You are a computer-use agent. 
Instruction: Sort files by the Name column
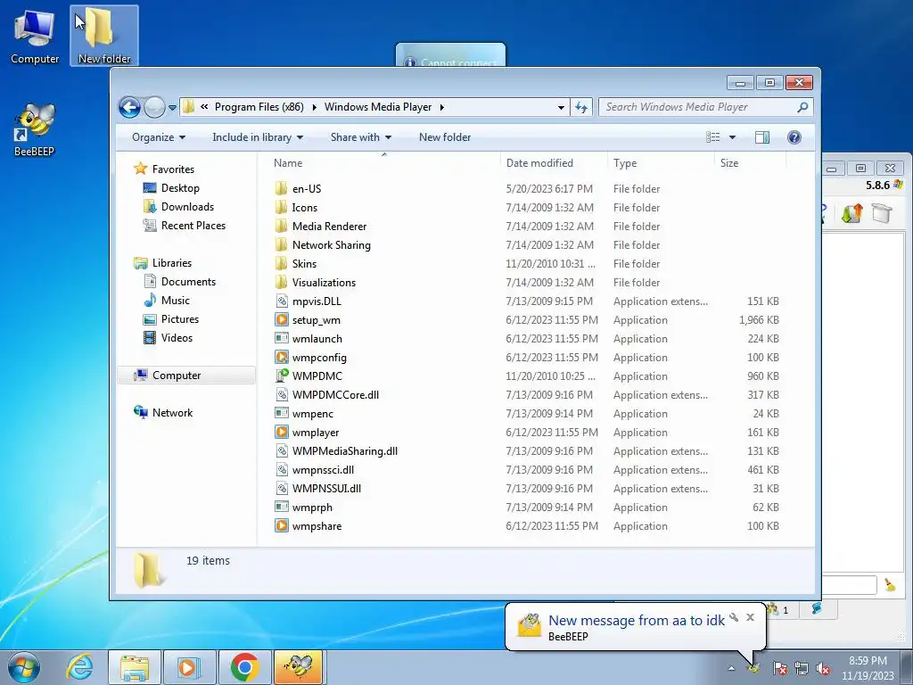click(x=384, y=163)
